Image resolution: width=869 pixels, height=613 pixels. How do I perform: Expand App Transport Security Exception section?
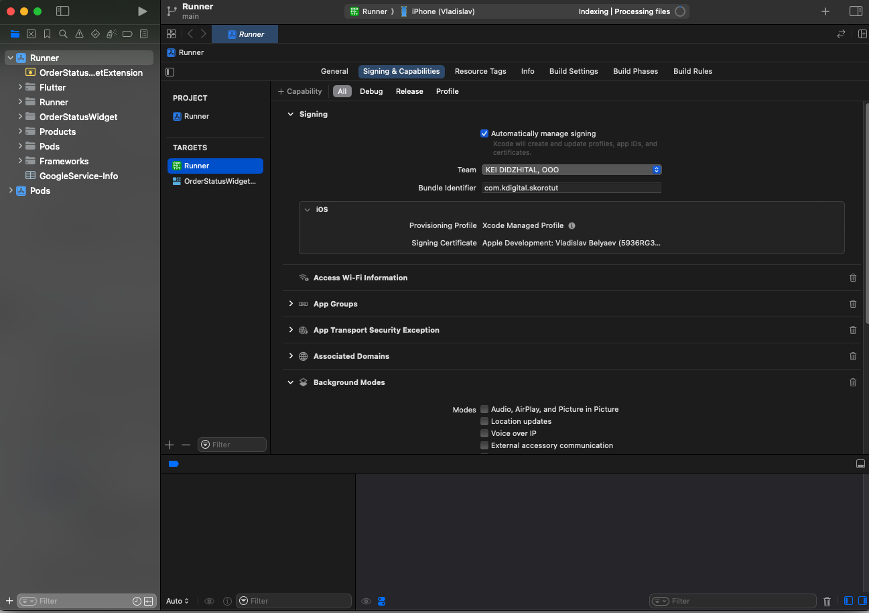pyautogui.click(x=291, y=330)
